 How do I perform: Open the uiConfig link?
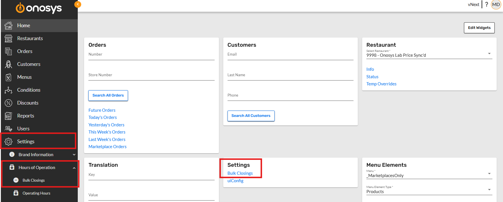[x=235, y=181]
